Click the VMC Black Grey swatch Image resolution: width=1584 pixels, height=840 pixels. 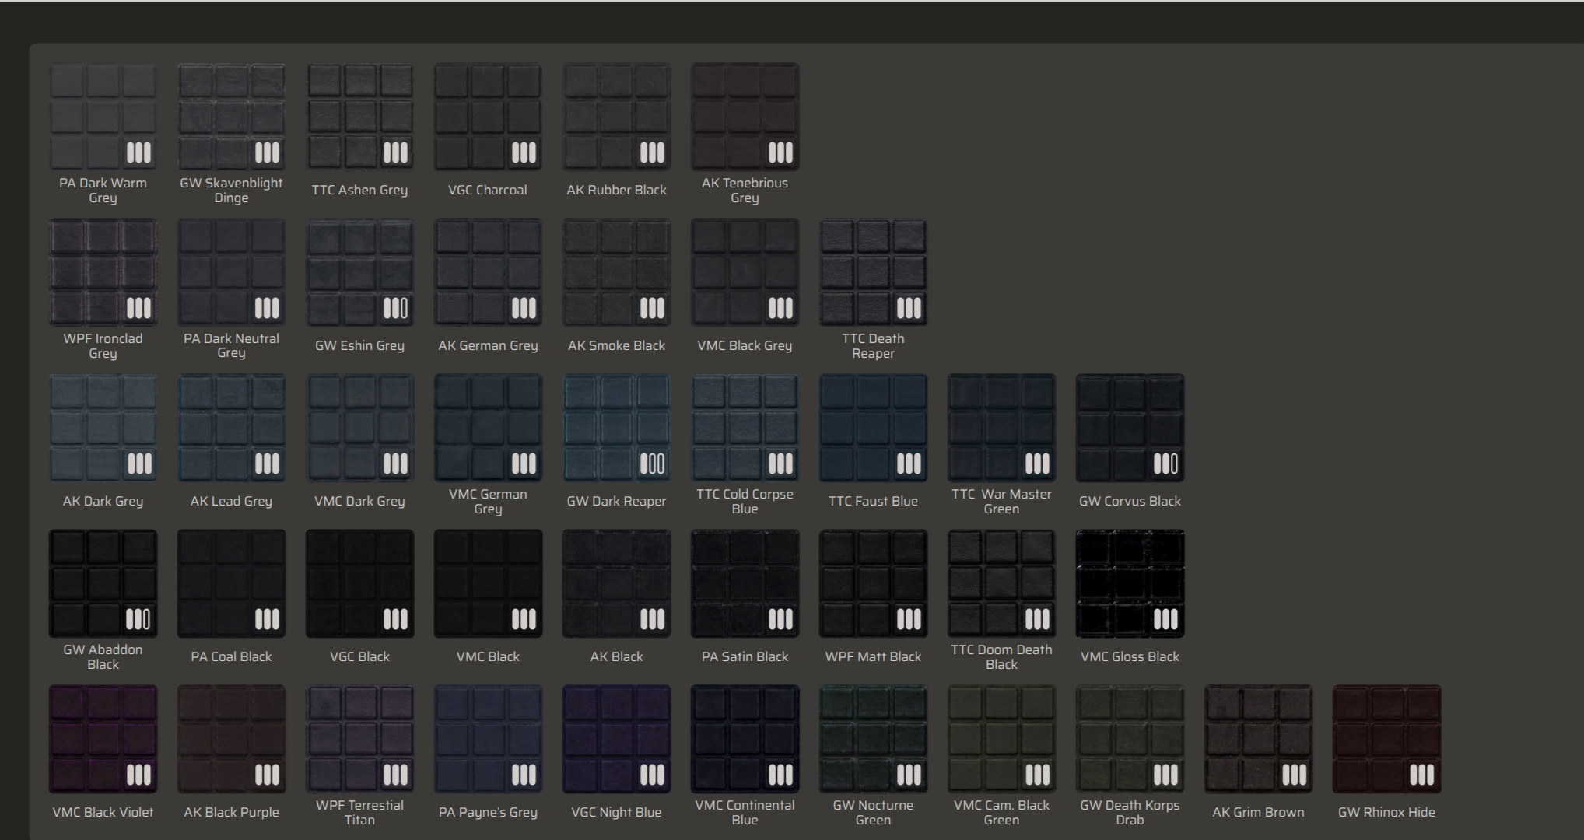[745, 272]
